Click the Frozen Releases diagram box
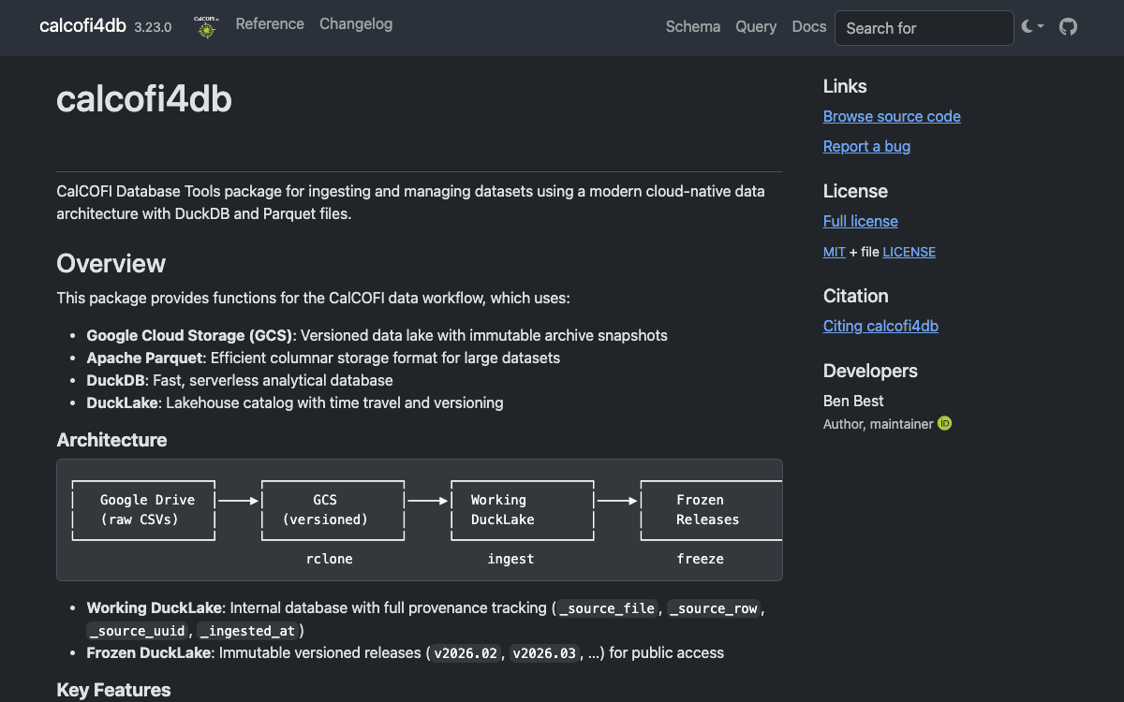The image size is (1124, 702). [x=710, y=510]
